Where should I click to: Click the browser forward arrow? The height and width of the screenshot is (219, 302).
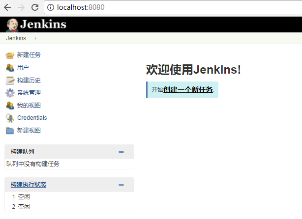click(21, 7)
